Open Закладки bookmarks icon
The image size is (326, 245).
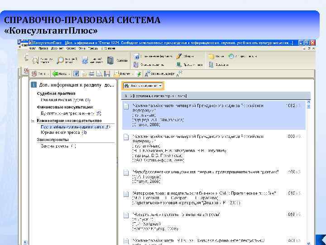(x=211, y=65)
